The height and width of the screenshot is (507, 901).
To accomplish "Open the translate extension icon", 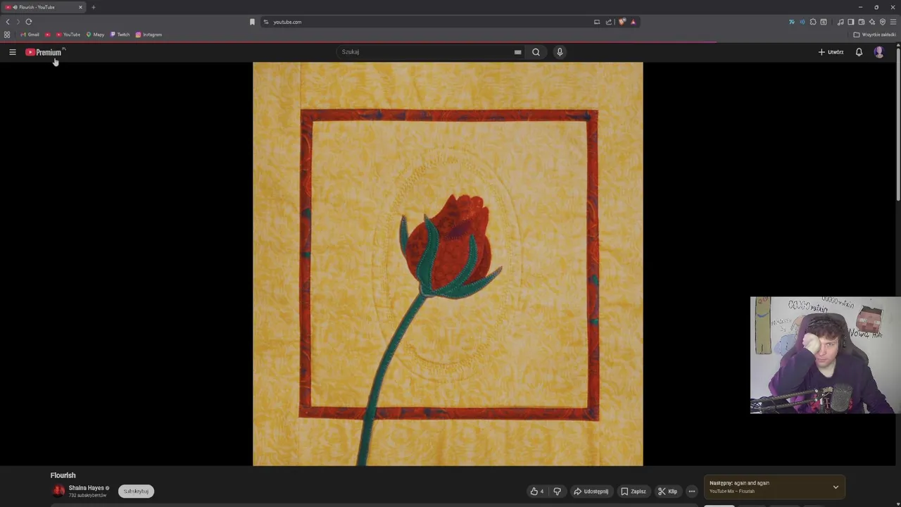I will pos(792,22).
